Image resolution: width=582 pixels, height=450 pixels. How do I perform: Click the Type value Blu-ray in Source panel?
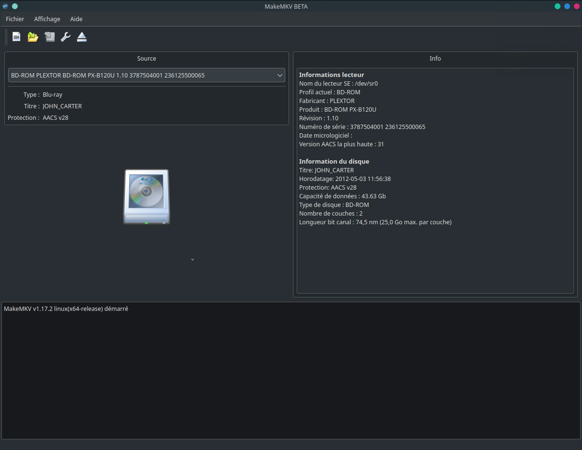(x=52, y=94)
